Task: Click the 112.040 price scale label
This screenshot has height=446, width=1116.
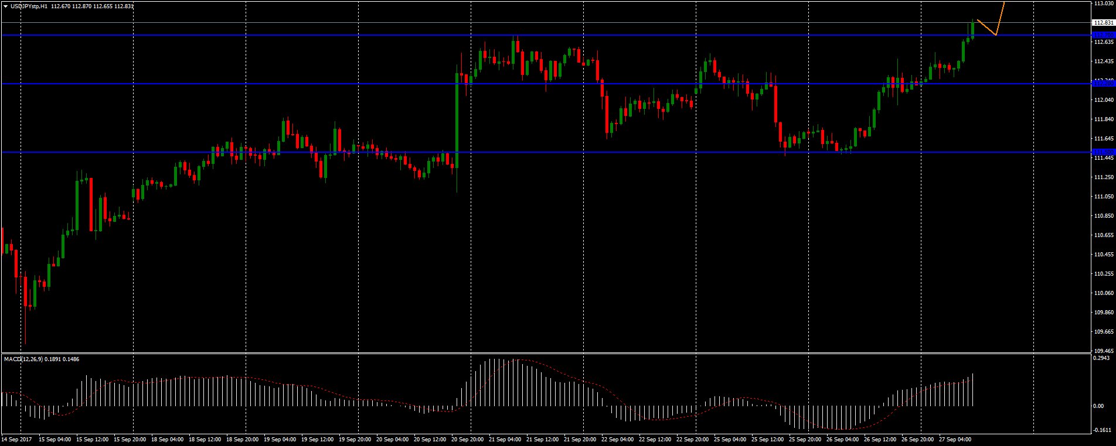Action: coord(1104,100)
